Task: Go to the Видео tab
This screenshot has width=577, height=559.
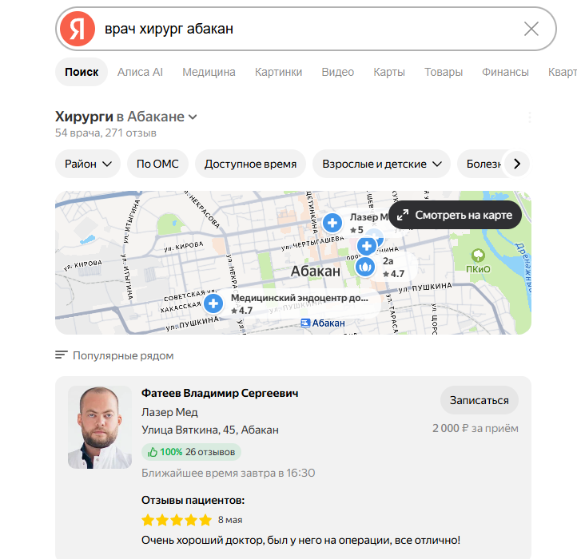Action: pos(337,72)
